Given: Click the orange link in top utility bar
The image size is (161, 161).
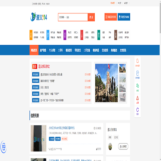Looking at the screenshot, I should click(x=113, y=3).
